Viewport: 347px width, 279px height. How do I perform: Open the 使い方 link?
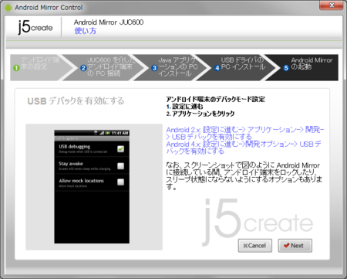86,31
